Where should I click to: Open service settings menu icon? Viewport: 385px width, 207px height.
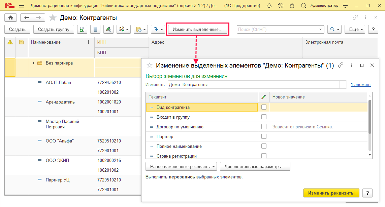(345, 5)
